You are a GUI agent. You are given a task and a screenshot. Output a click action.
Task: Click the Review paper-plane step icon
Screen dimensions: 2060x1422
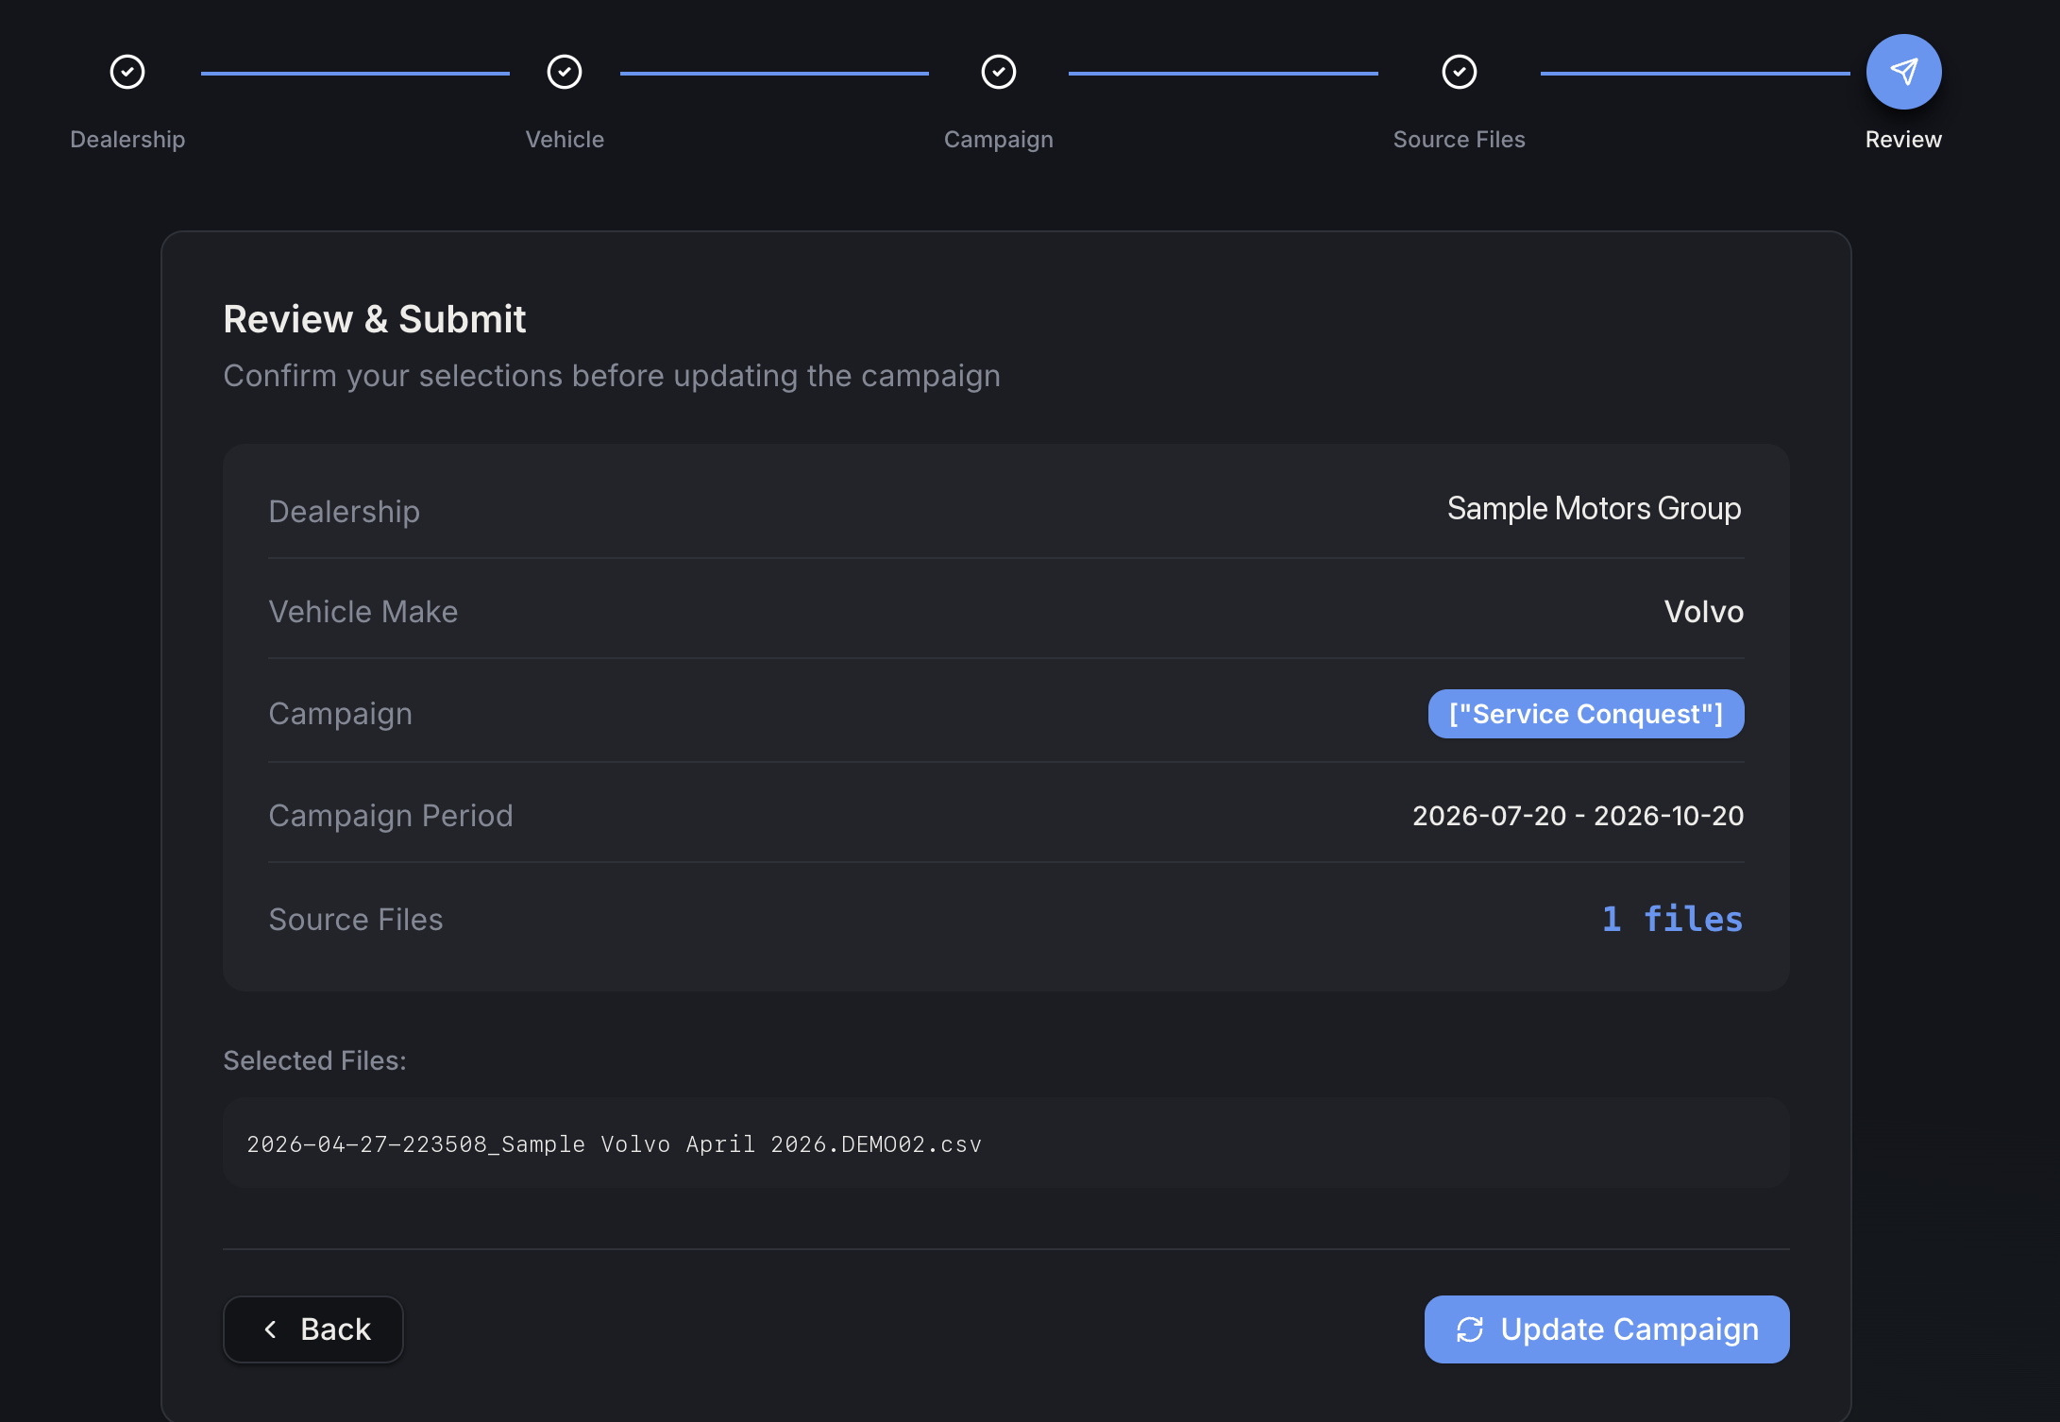coord(1904,72)
